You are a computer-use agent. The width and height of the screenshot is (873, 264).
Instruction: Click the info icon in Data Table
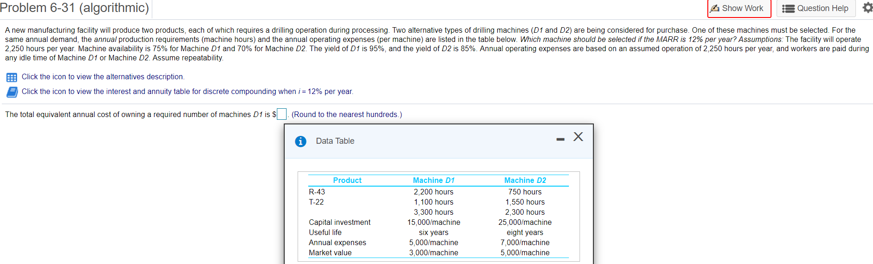click(x=300, y=141)
